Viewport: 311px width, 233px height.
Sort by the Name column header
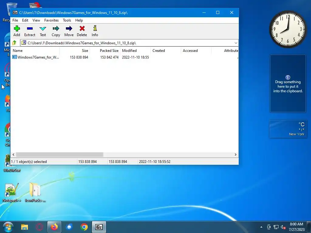35,51
